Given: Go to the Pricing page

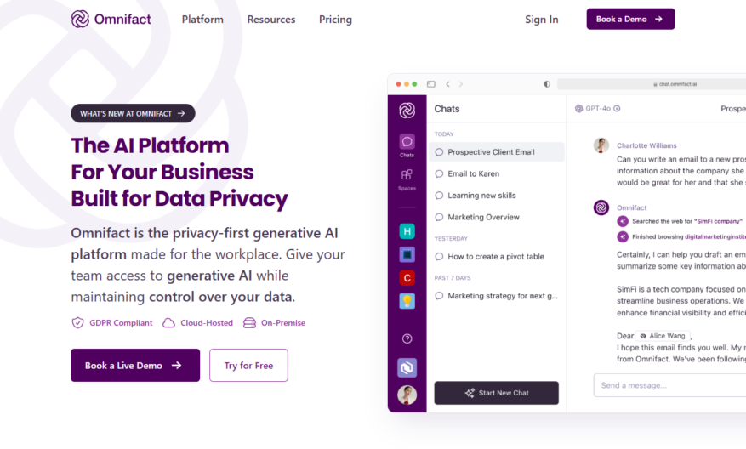Looking at the screenshot, I should (335, 20).
